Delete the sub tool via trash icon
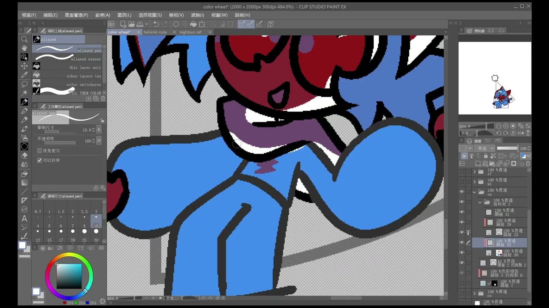 (103, 99)
